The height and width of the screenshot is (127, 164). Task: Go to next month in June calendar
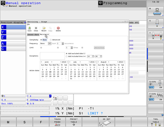point(52,62)
